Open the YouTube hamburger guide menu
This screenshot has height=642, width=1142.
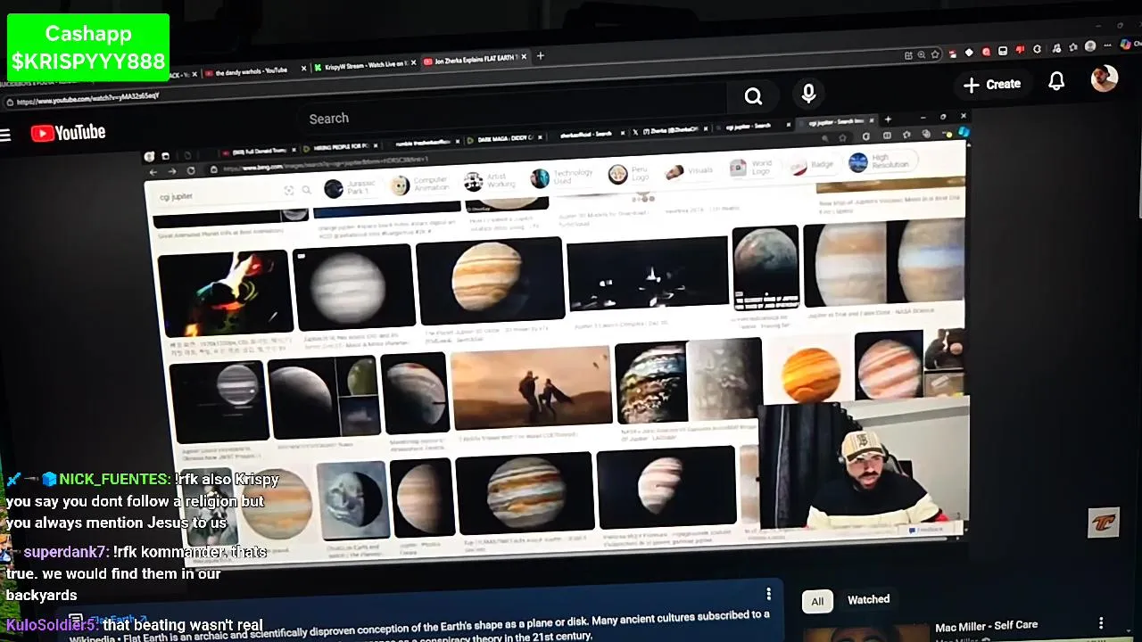pyautogui.click(x=5, y=135)
